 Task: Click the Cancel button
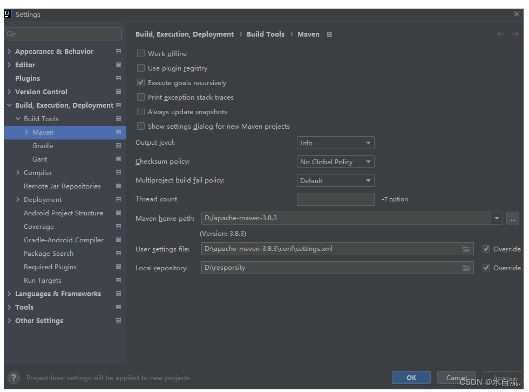(x=456, y=377)
